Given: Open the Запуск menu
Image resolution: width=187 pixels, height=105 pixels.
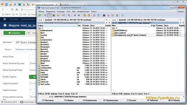Looking at the screenshot, I should [94, 12].
